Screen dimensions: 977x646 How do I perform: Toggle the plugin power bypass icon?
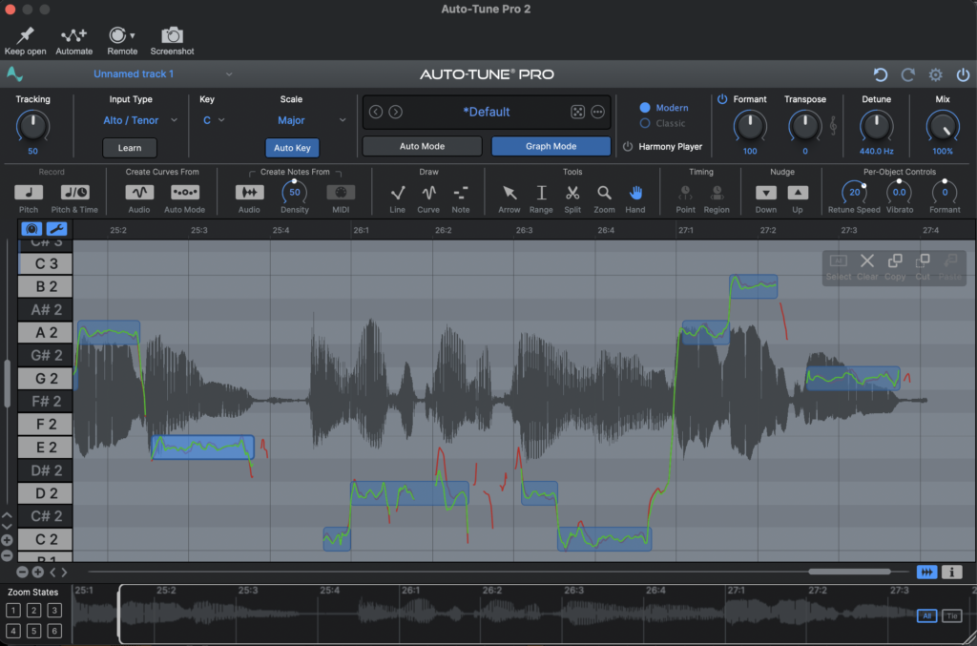tap(963, 74)
